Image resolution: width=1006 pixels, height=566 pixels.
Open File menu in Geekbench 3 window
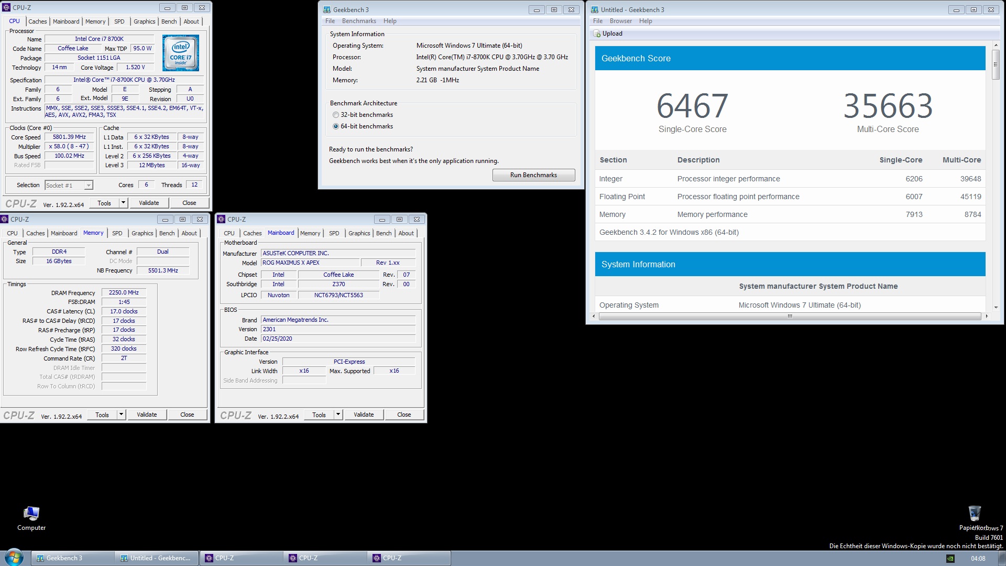coord(330,21)
